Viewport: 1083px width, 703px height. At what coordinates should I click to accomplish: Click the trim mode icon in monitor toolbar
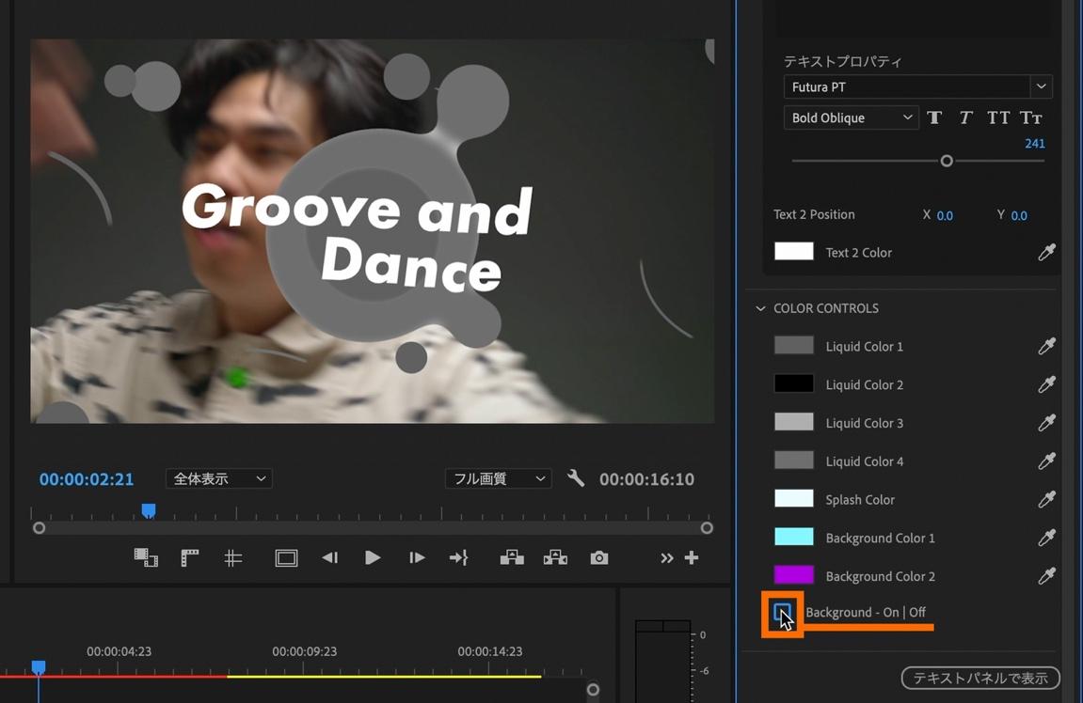[189, 557]
